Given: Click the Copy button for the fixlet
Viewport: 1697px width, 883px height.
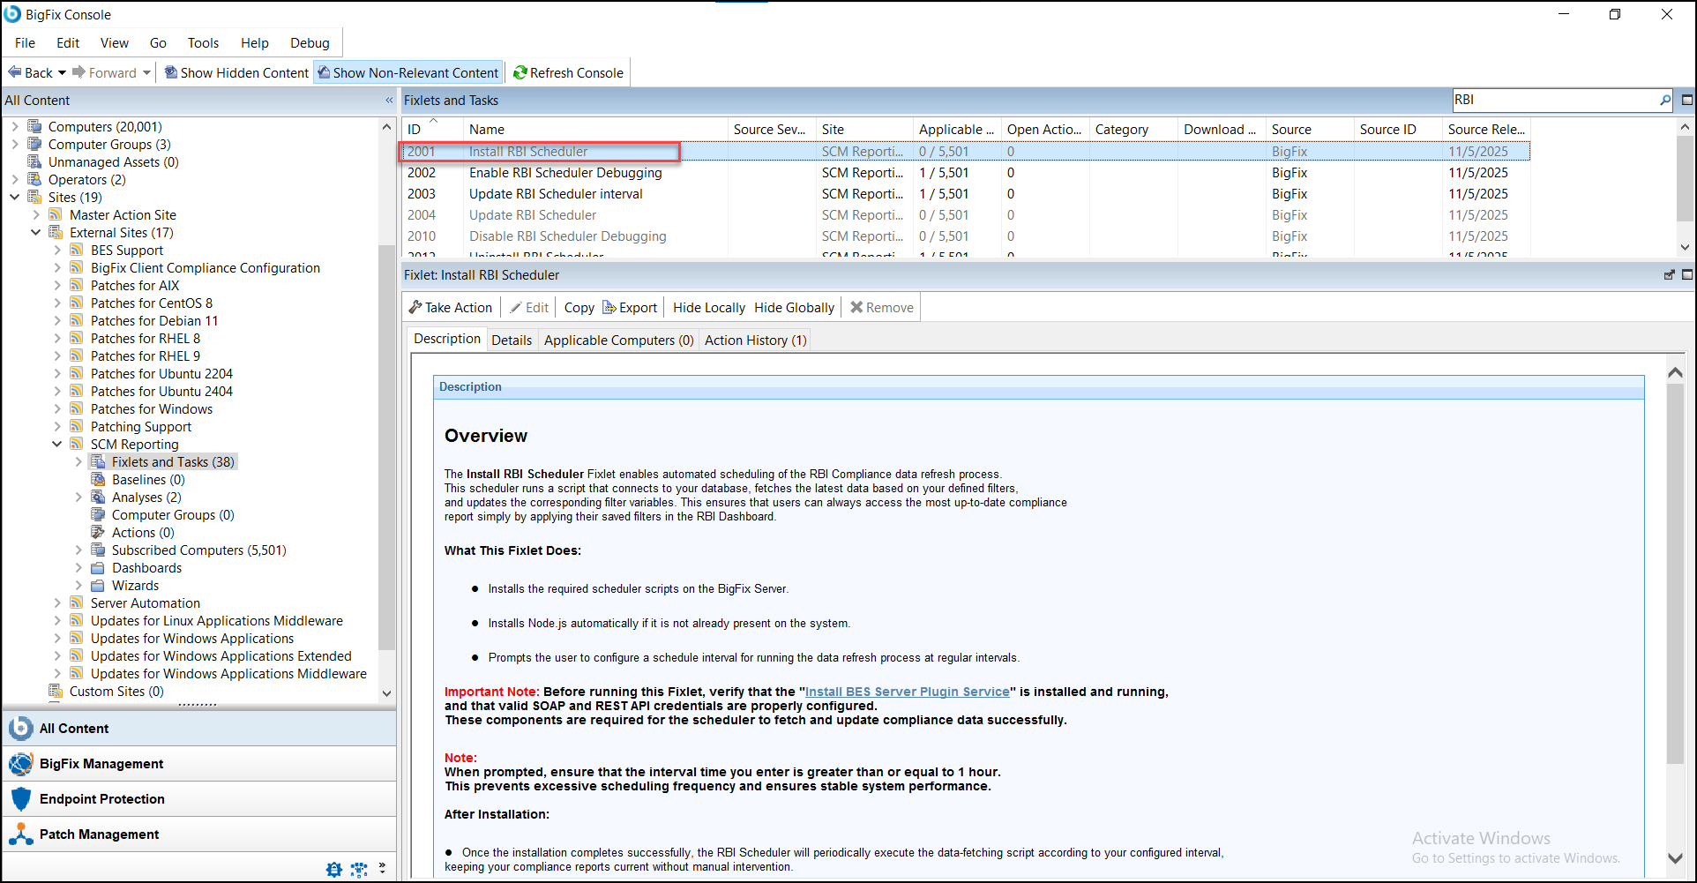Looking at the screenshot, I should 579,307.
